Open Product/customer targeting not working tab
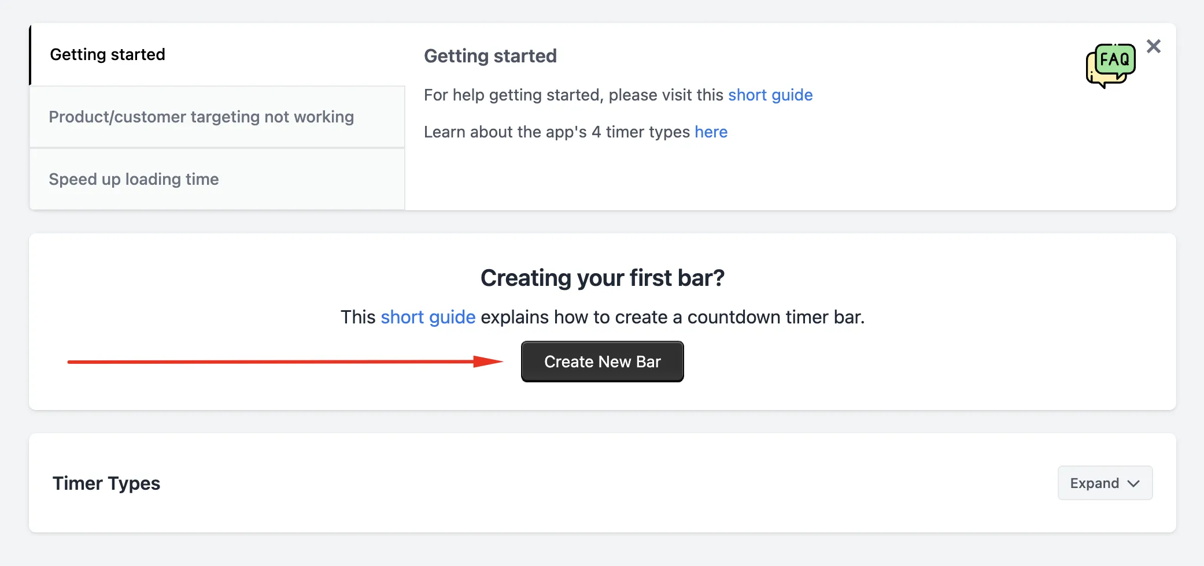Screen dimensions: 1204x566 pos(217,117)
